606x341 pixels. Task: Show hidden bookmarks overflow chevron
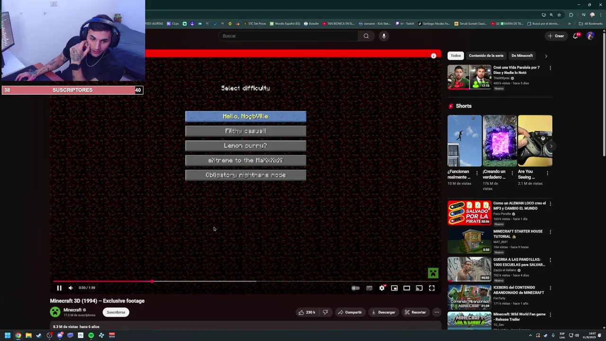pos(570,24)
